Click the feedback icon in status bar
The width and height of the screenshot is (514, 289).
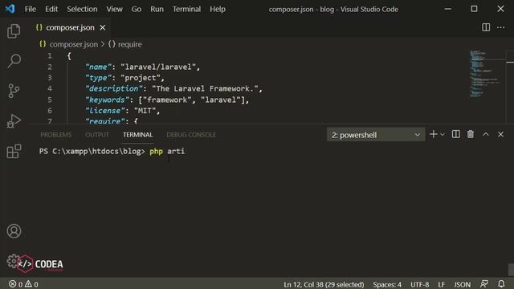pyautogui.click(x=484, y=283)
